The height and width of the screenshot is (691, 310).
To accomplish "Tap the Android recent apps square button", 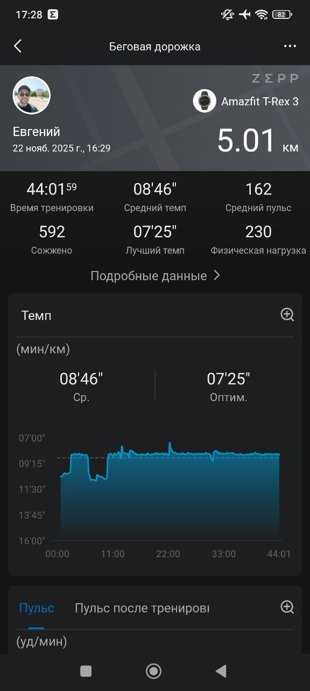I will (86, 671).
